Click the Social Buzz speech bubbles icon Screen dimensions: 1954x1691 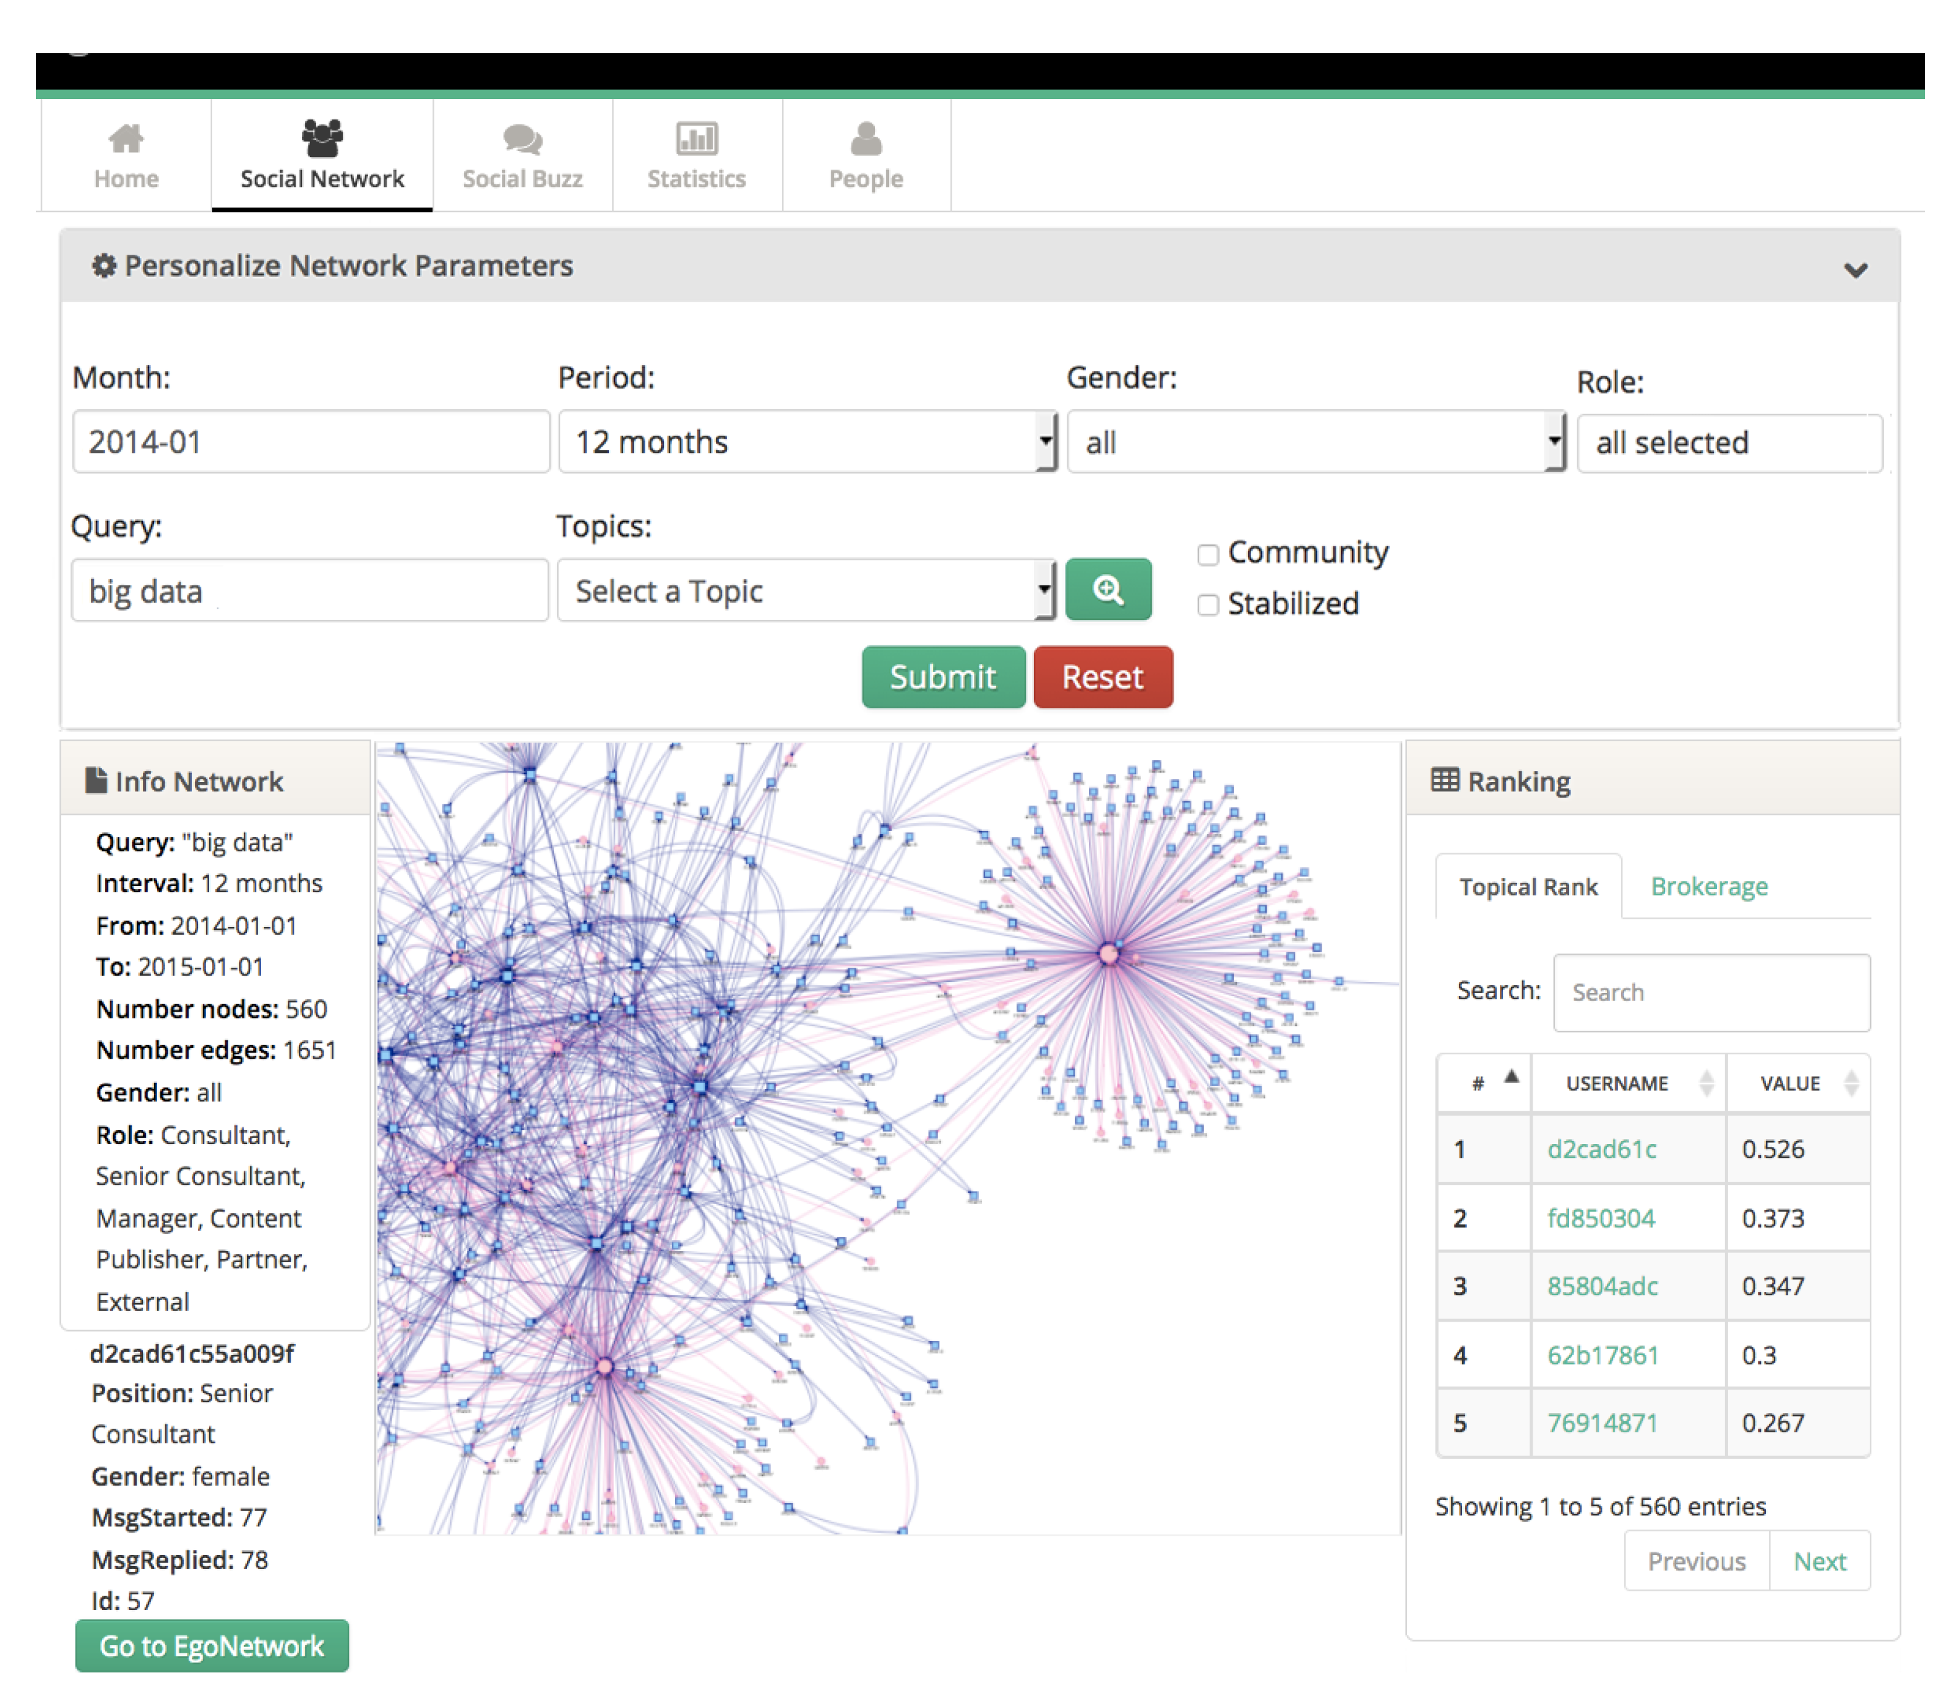[522, 139]
